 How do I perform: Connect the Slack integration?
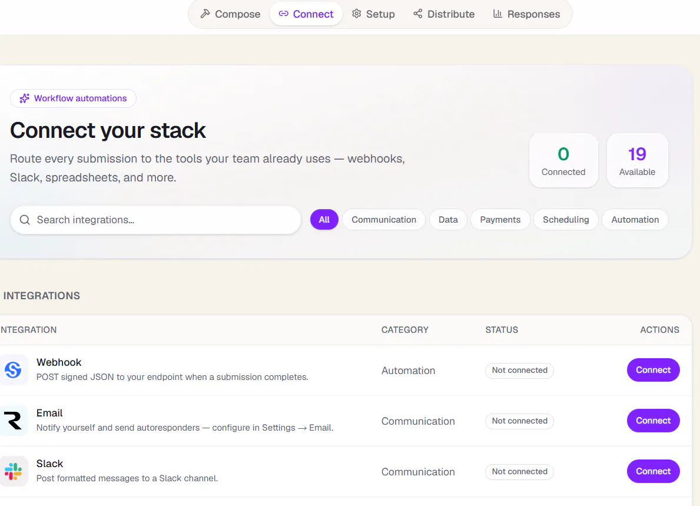pyautogui.click(x=653, y=471)
